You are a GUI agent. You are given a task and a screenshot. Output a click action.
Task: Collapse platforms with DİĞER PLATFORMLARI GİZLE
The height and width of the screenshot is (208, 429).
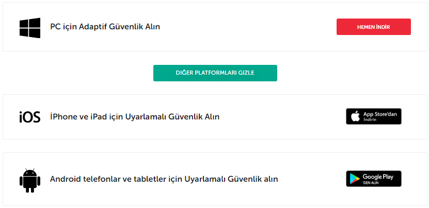pos(215,73)
